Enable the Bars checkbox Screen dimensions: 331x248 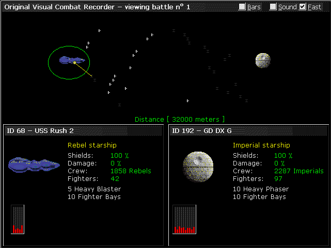[242, 7]
